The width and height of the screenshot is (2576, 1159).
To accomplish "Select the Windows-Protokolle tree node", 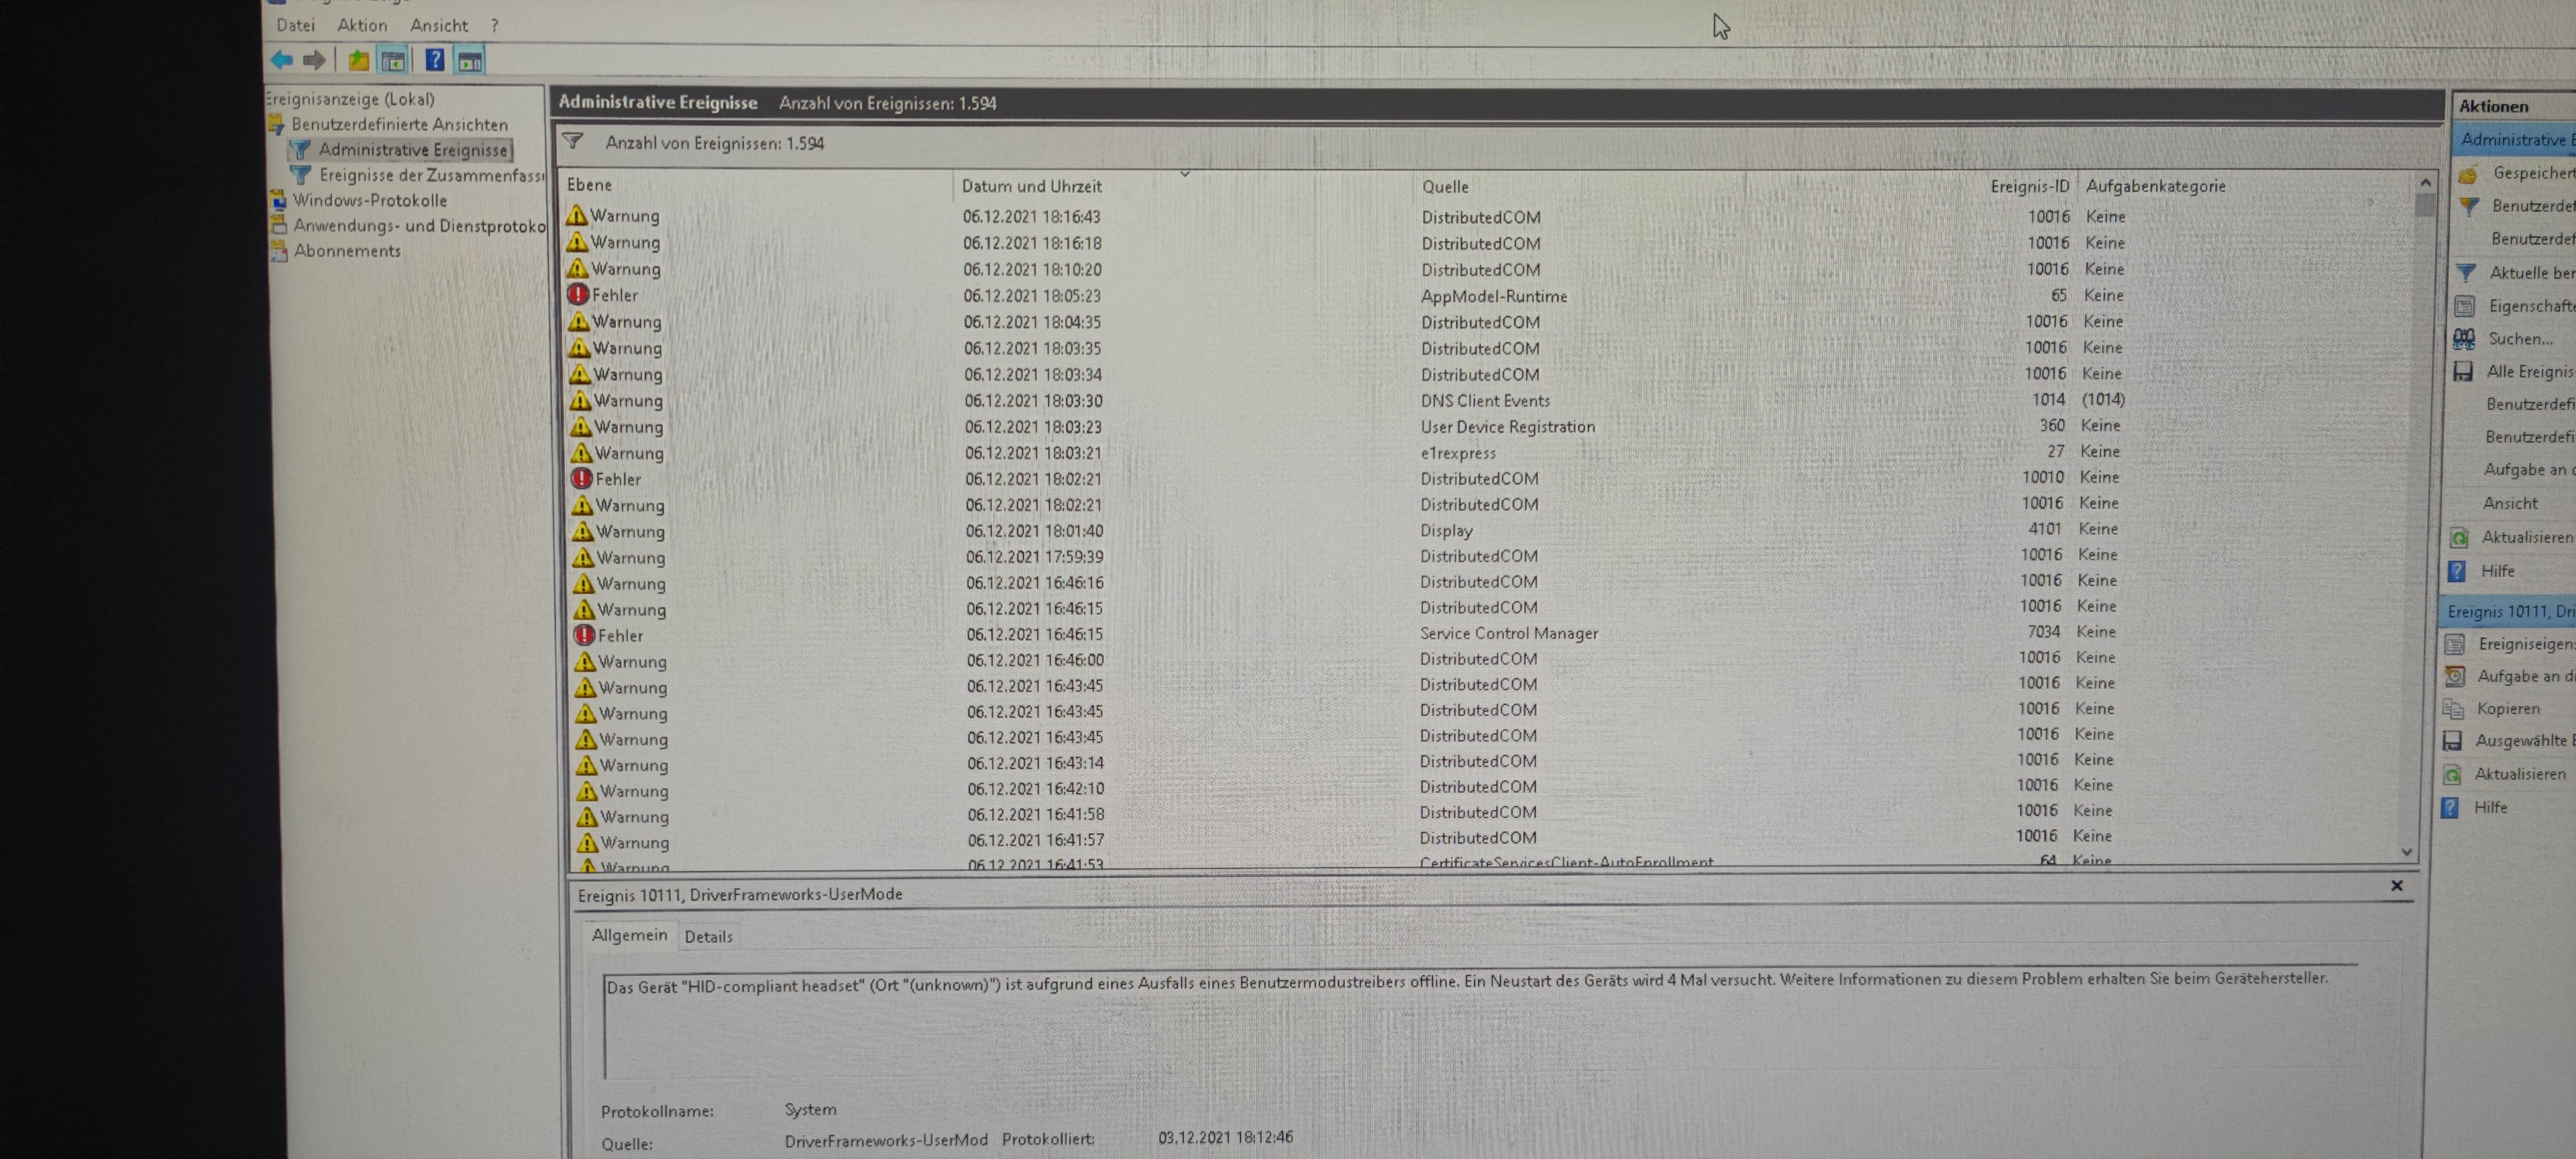I will pyautogui.click(x=369, y=200).
